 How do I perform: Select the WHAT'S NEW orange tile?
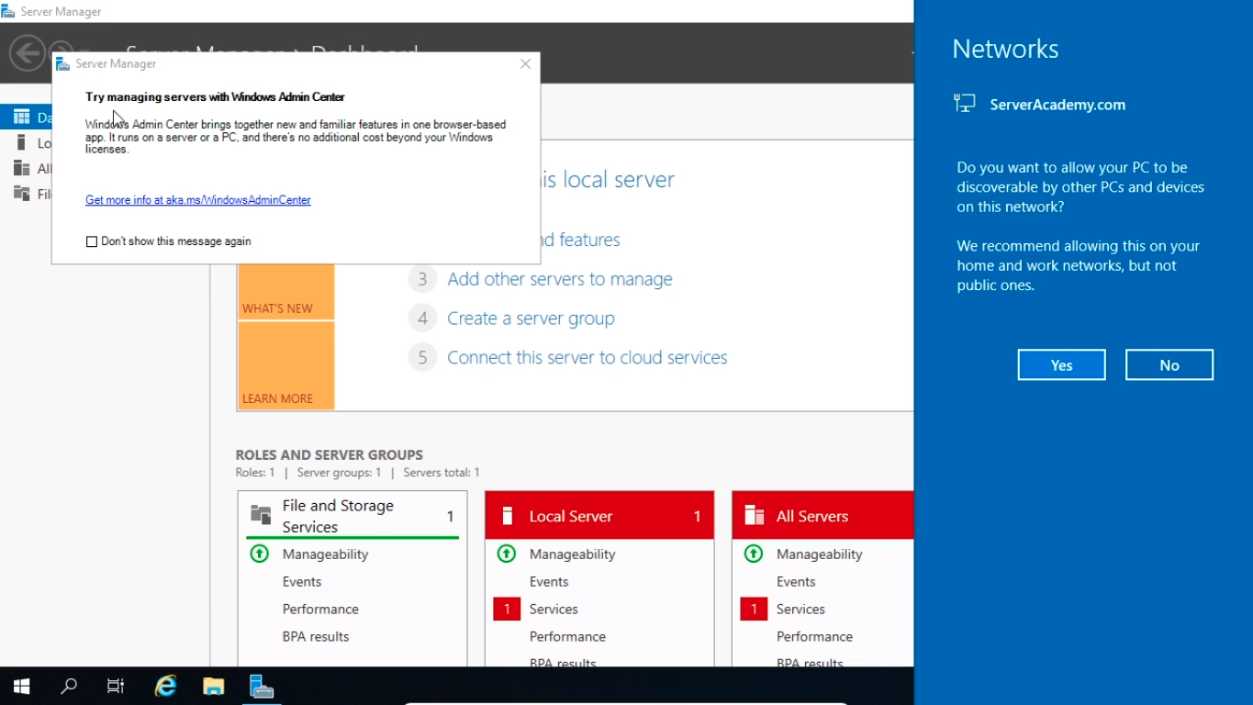[x=285, y=293]
